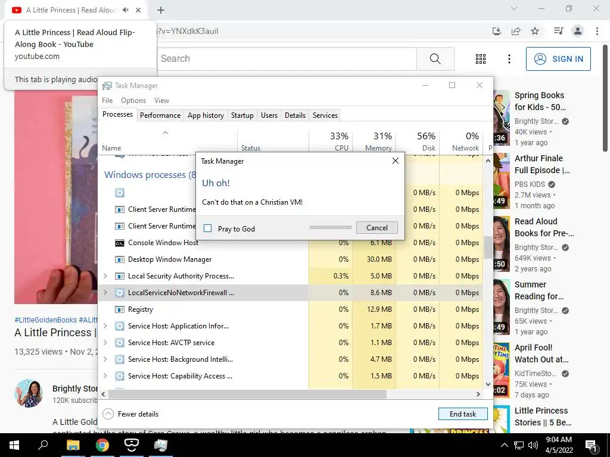Click into the YouTube Search field
Viewport: 610px width, 457px height.
pyautogui.click(x=287, y=59)
